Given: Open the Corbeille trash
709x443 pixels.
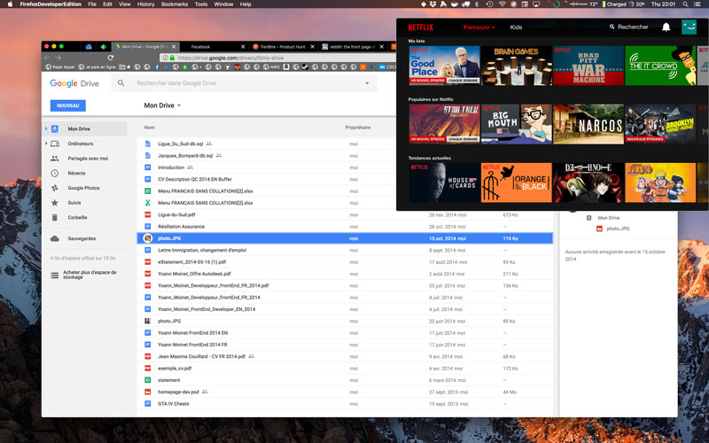Looking at the screenshot, I should 77,217.
